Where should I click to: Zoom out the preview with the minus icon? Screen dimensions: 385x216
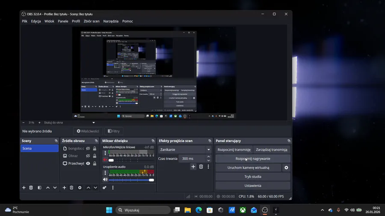(24, 123)
